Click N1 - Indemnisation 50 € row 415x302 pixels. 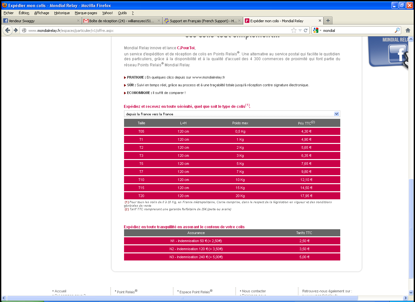tap(232, 241)
